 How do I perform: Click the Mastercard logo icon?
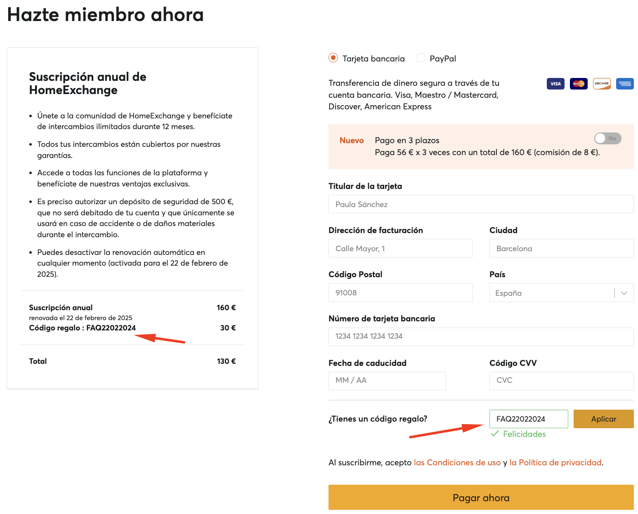[x=579, y=84]
